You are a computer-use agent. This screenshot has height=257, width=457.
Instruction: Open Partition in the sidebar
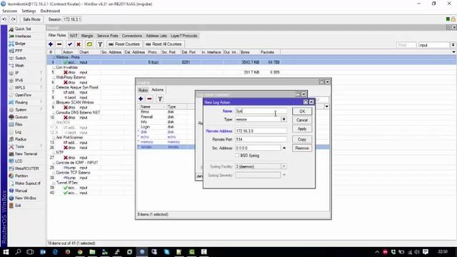pyautogui.click(x=21, y=176)
